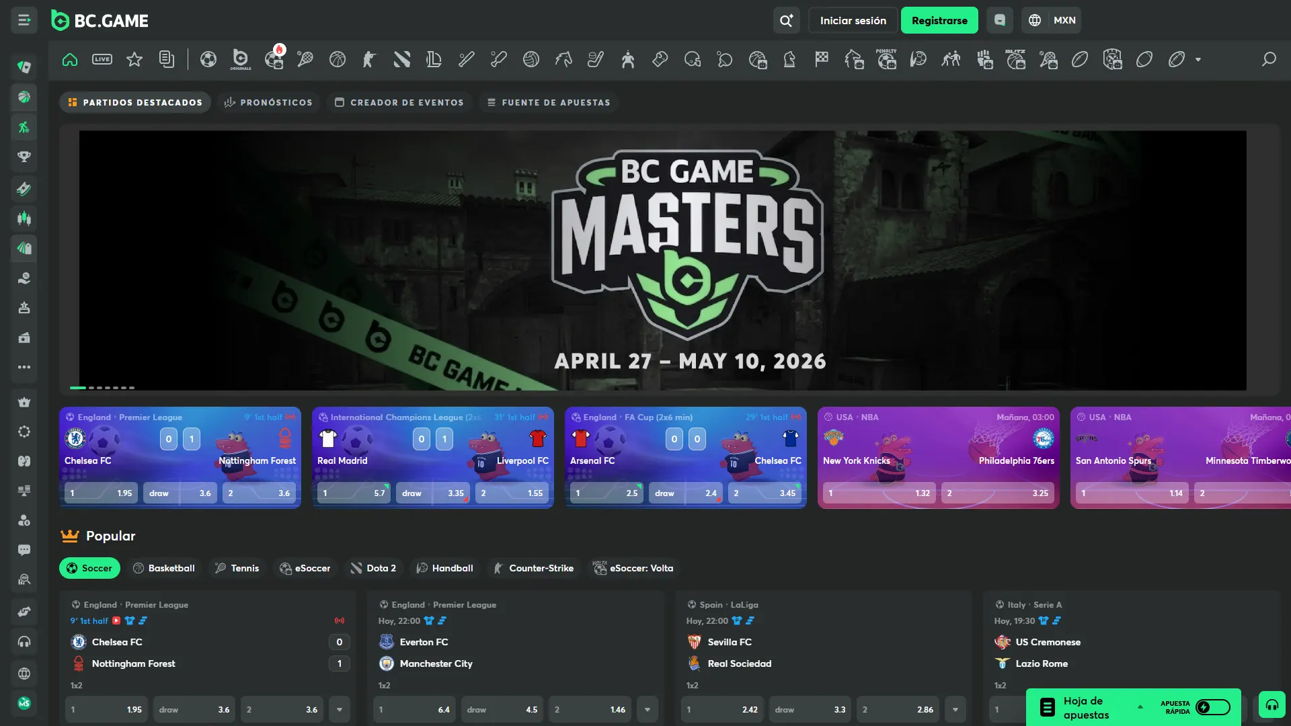Go to the BC.GAME logo homepage
The width and height of the screenshot is (1291, 726).
click(100, 21)
